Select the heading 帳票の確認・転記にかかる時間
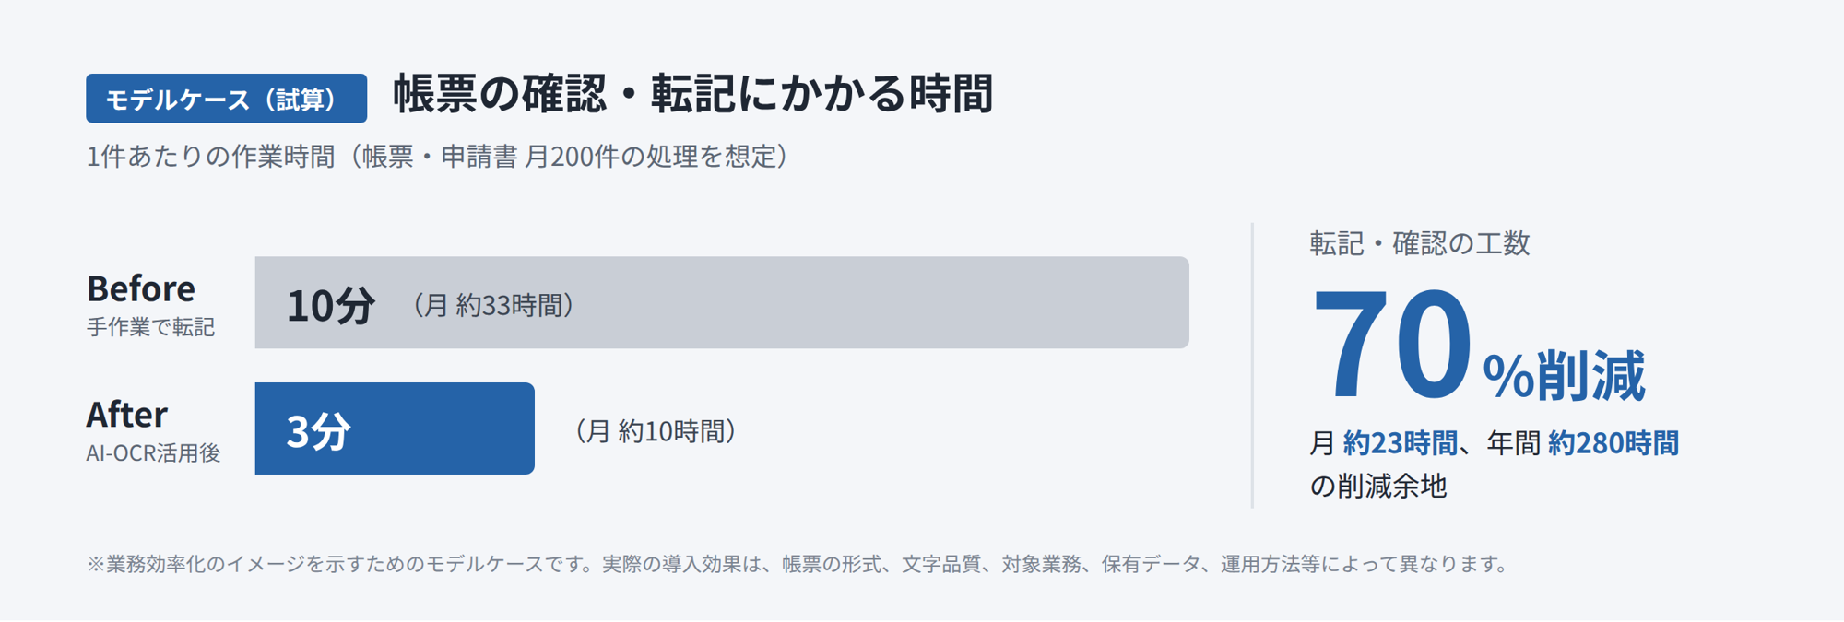1844x622 pixels. pos(692,94)
